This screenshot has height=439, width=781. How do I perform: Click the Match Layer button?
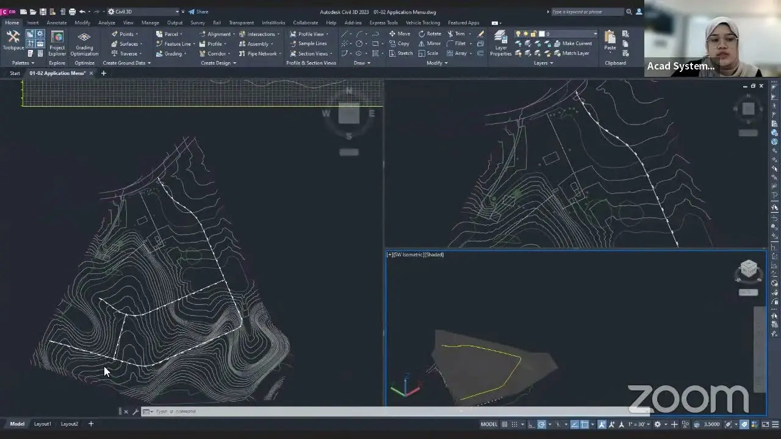[571, 53]
